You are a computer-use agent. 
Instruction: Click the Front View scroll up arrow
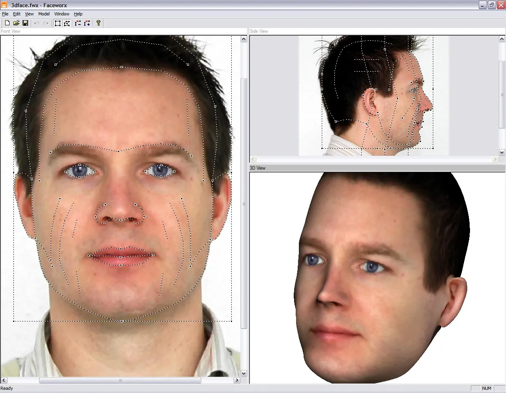(244, 39)
